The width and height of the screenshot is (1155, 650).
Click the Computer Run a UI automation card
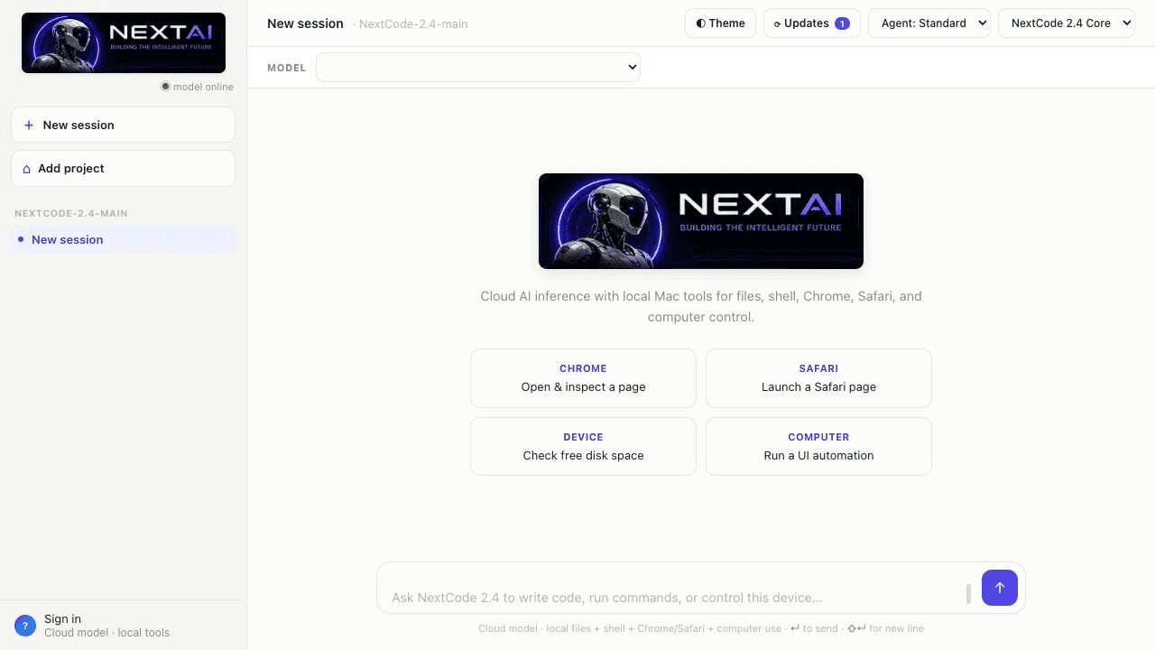tap(818, 446)
